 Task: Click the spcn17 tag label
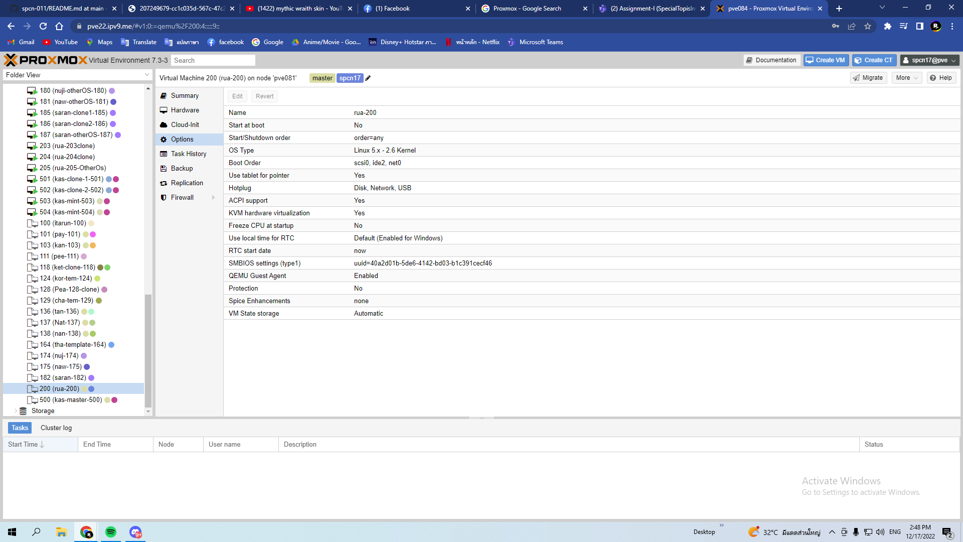pyautogui.click(x=350, y=78)
